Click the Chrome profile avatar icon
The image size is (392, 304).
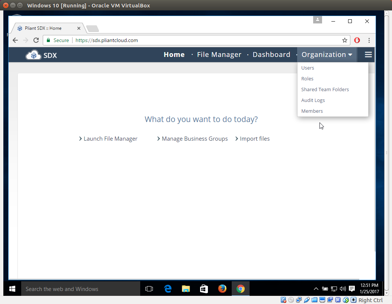318,20
